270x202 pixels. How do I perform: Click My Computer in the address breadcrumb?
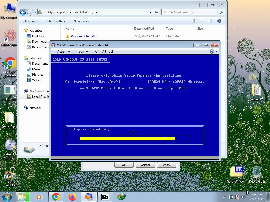(x=58, y=12)
